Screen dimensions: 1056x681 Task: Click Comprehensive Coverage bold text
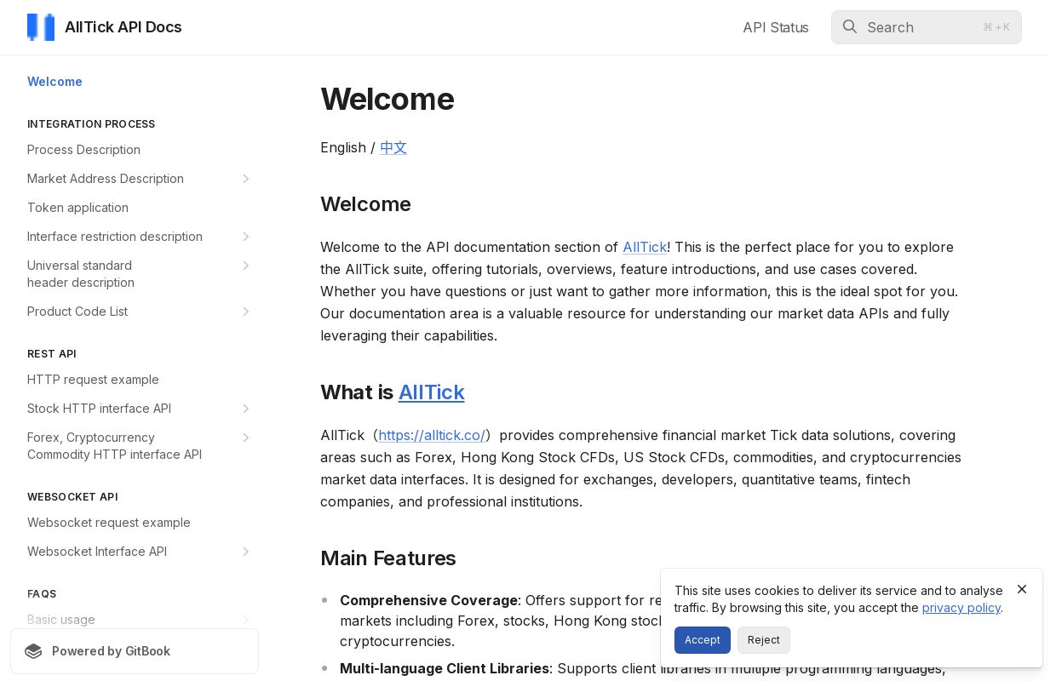[x=428, y=600]
